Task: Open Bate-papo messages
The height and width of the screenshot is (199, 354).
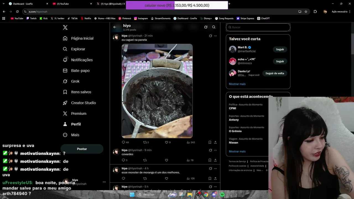Action: (x=76, y=70)
